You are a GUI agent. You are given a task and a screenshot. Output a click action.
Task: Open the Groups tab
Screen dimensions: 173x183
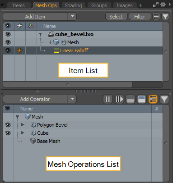coord(99,5)
